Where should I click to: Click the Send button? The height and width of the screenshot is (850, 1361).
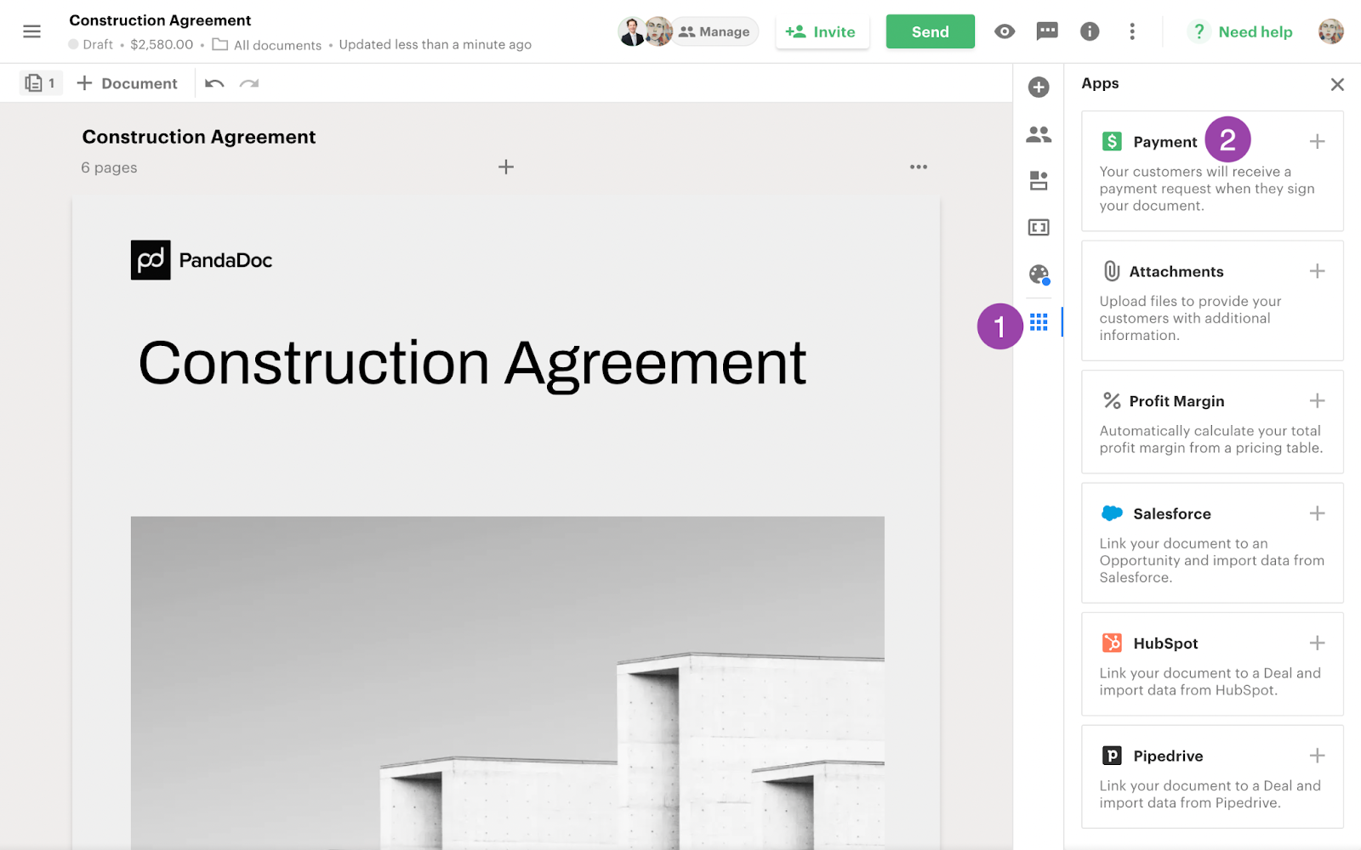pyautogui.click(x=930, y=31)
